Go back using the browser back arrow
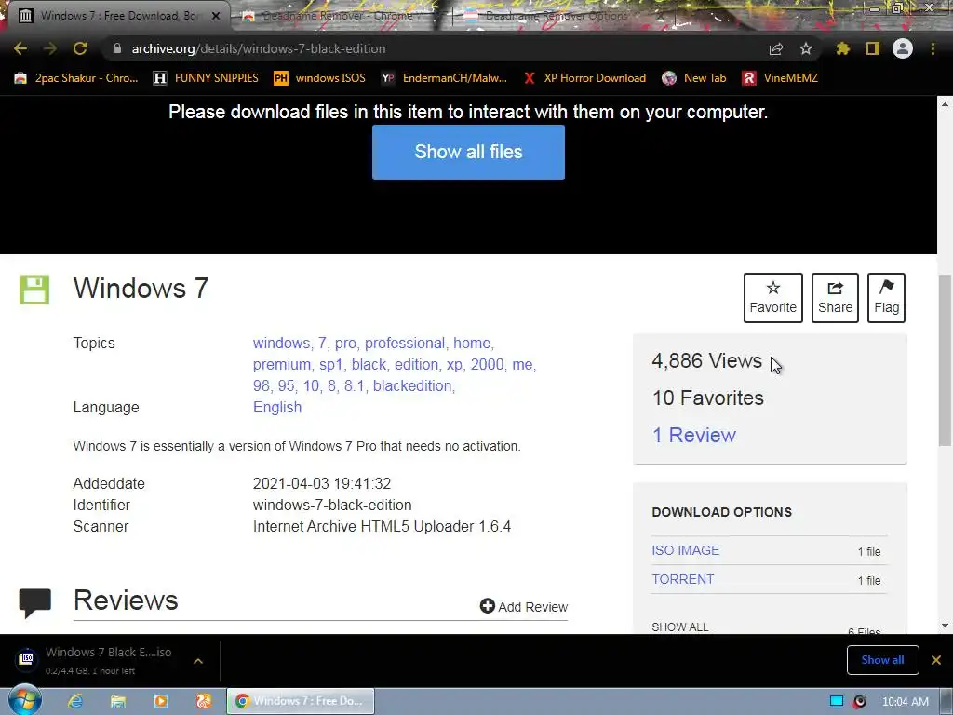 click(x=20, y=48)
